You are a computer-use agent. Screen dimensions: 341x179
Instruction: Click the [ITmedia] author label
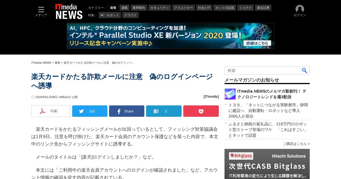[211, 97]
